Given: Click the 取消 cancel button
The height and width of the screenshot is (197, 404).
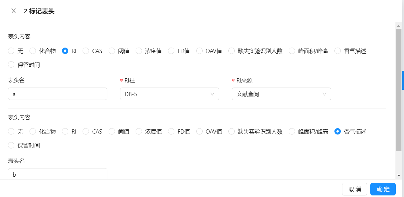Looking at the screenshot, I should (354, 189).
